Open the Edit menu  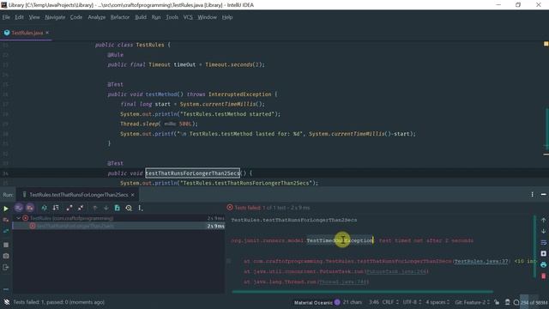[x=19, y=17]
